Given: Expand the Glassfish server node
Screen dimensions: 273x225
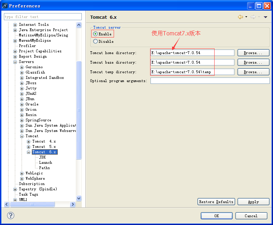Looking at the screenshot, I should click(x=22, y=73).
